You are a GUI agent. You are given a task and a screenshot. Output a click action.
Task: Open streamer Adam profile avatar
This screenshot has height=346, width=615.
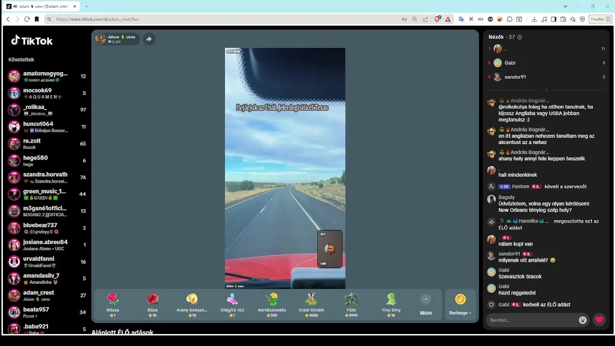click(x=100, y=39)
